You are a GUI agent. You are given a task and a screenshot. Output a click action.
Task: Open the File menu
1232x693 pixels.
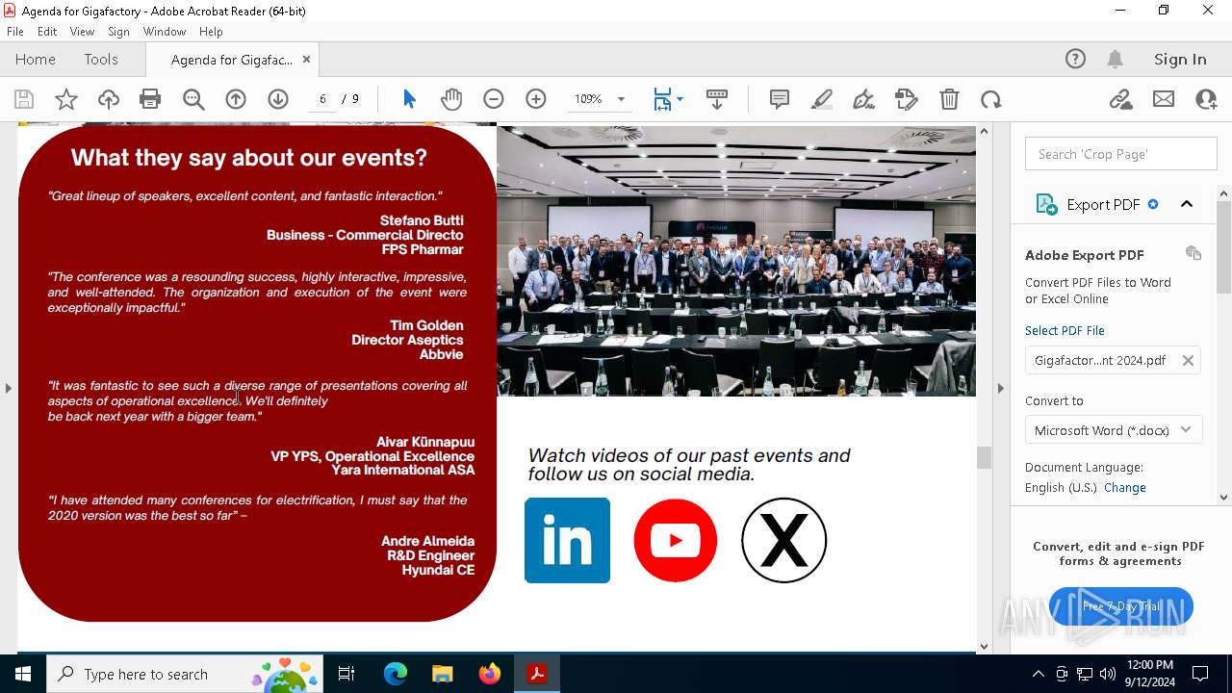coord(15,32)
